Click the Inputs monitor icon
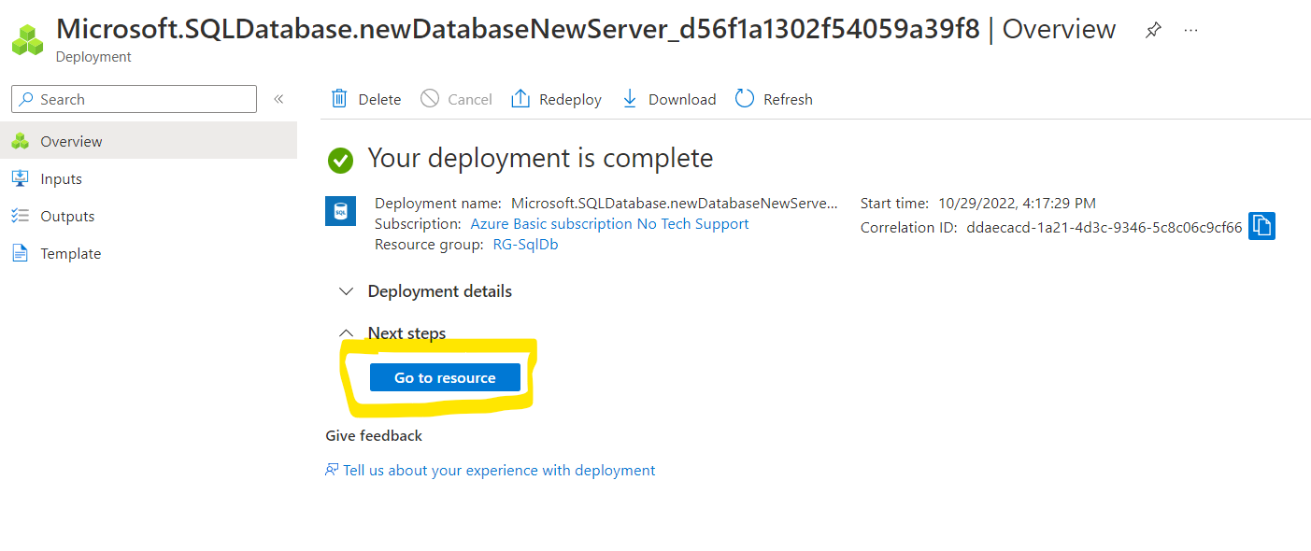Image resolution: width=1311 pixels, height=551 pixels. (x=21, y=178)
